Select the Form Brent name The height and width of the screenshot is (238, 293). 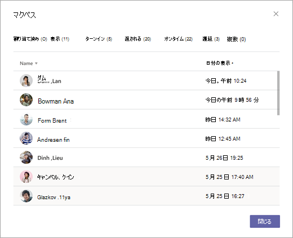click(52, 120)
